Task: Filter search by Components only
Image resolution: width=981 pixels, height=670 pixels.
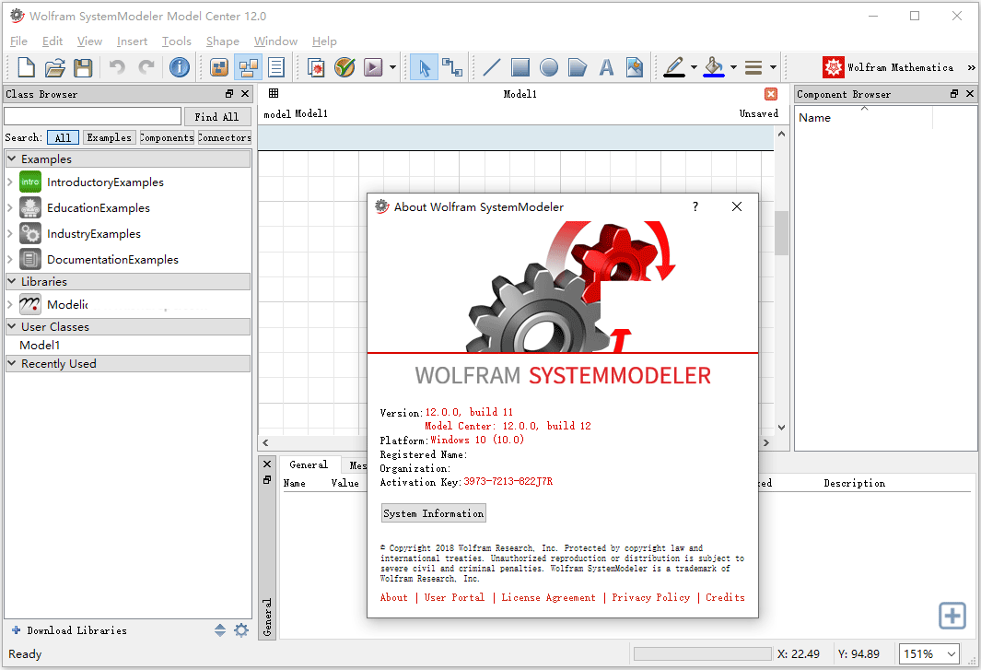Action: 166,136
